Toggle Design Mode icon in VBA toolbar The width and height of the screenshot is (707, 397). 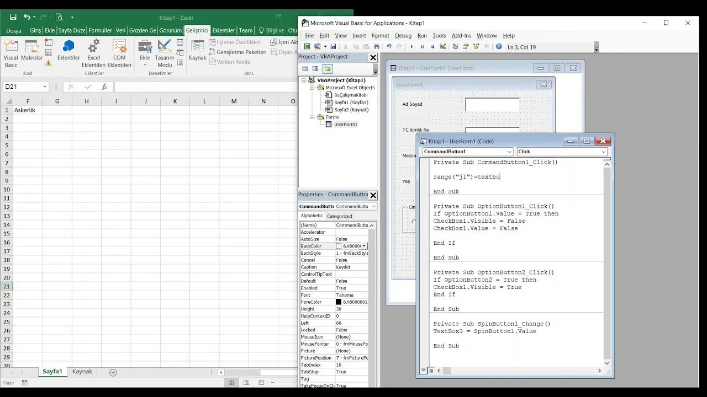[x=442, y=47]
